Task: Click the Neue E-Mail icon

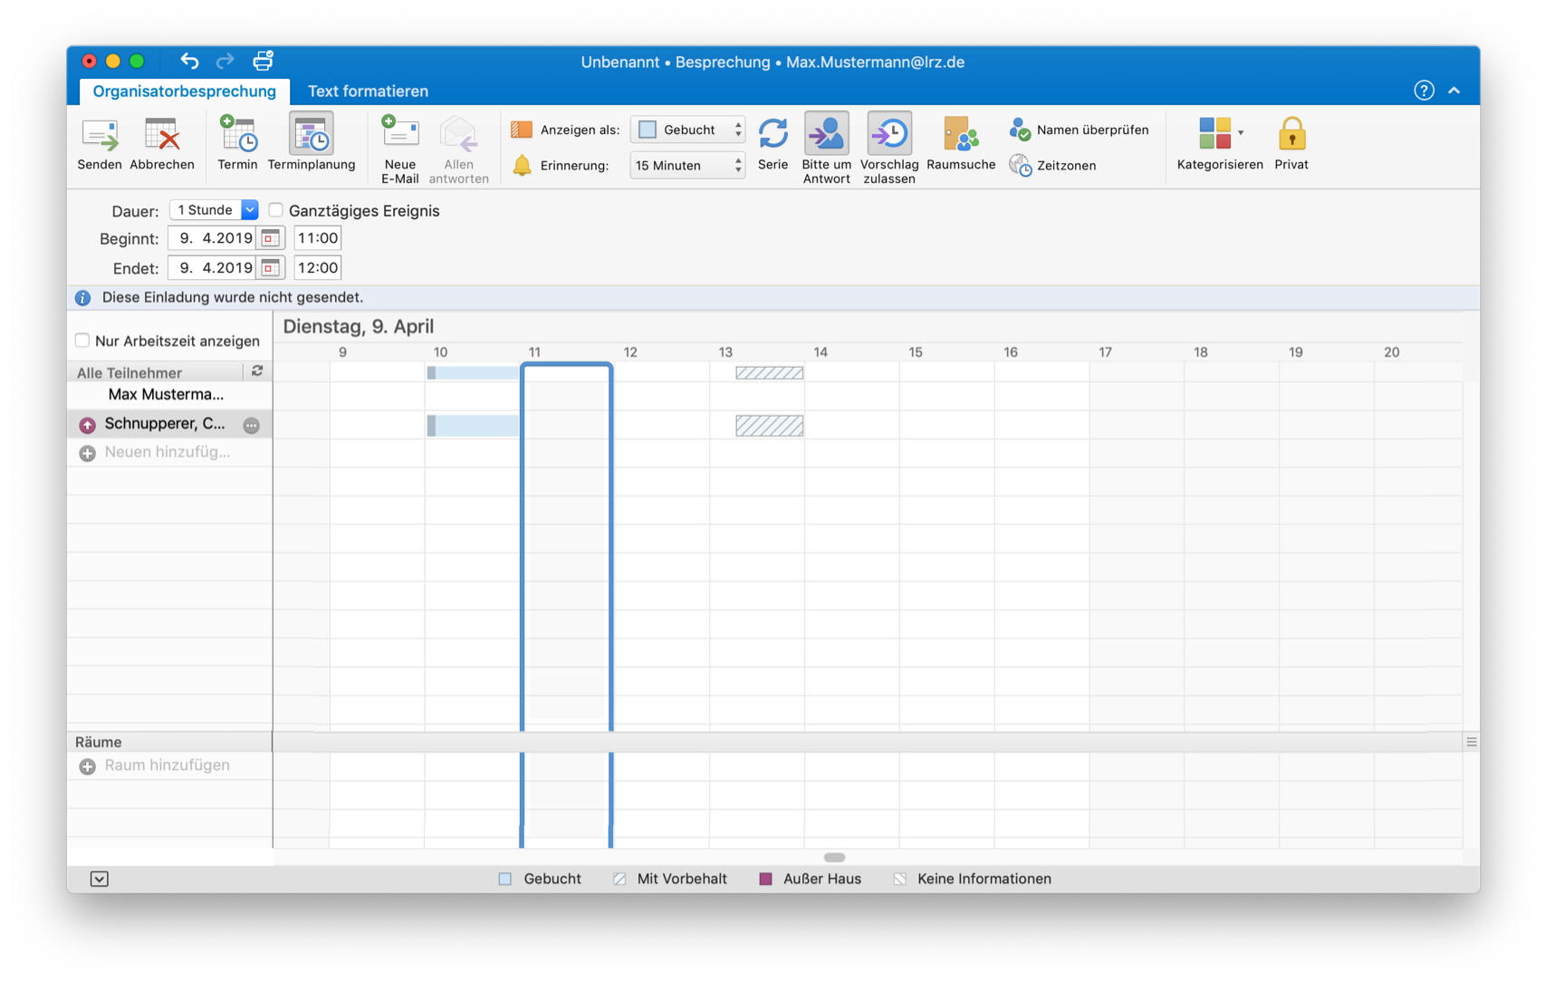Action: pos(399,135)
